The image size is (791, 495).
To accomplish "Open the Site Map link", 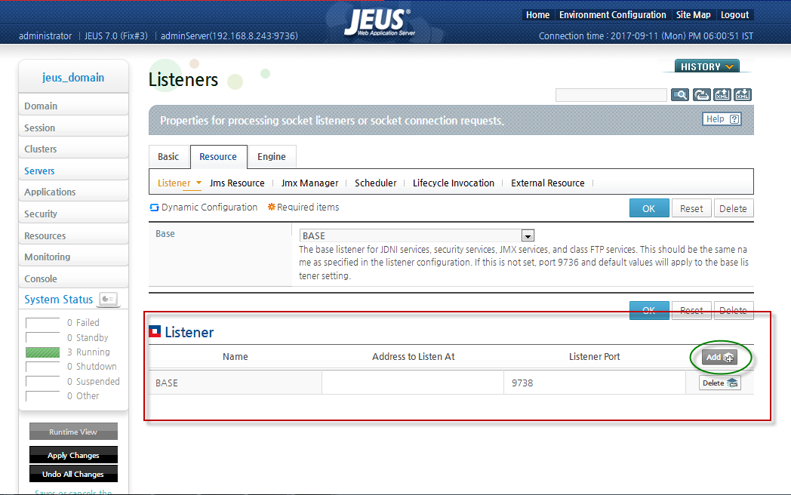I will [x=693, y=15].
